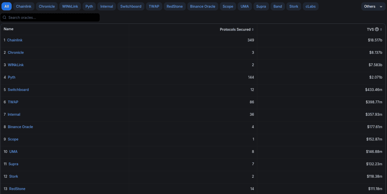
Task: Select the Binance Oracle filter tab
Action: pos(203,6)
